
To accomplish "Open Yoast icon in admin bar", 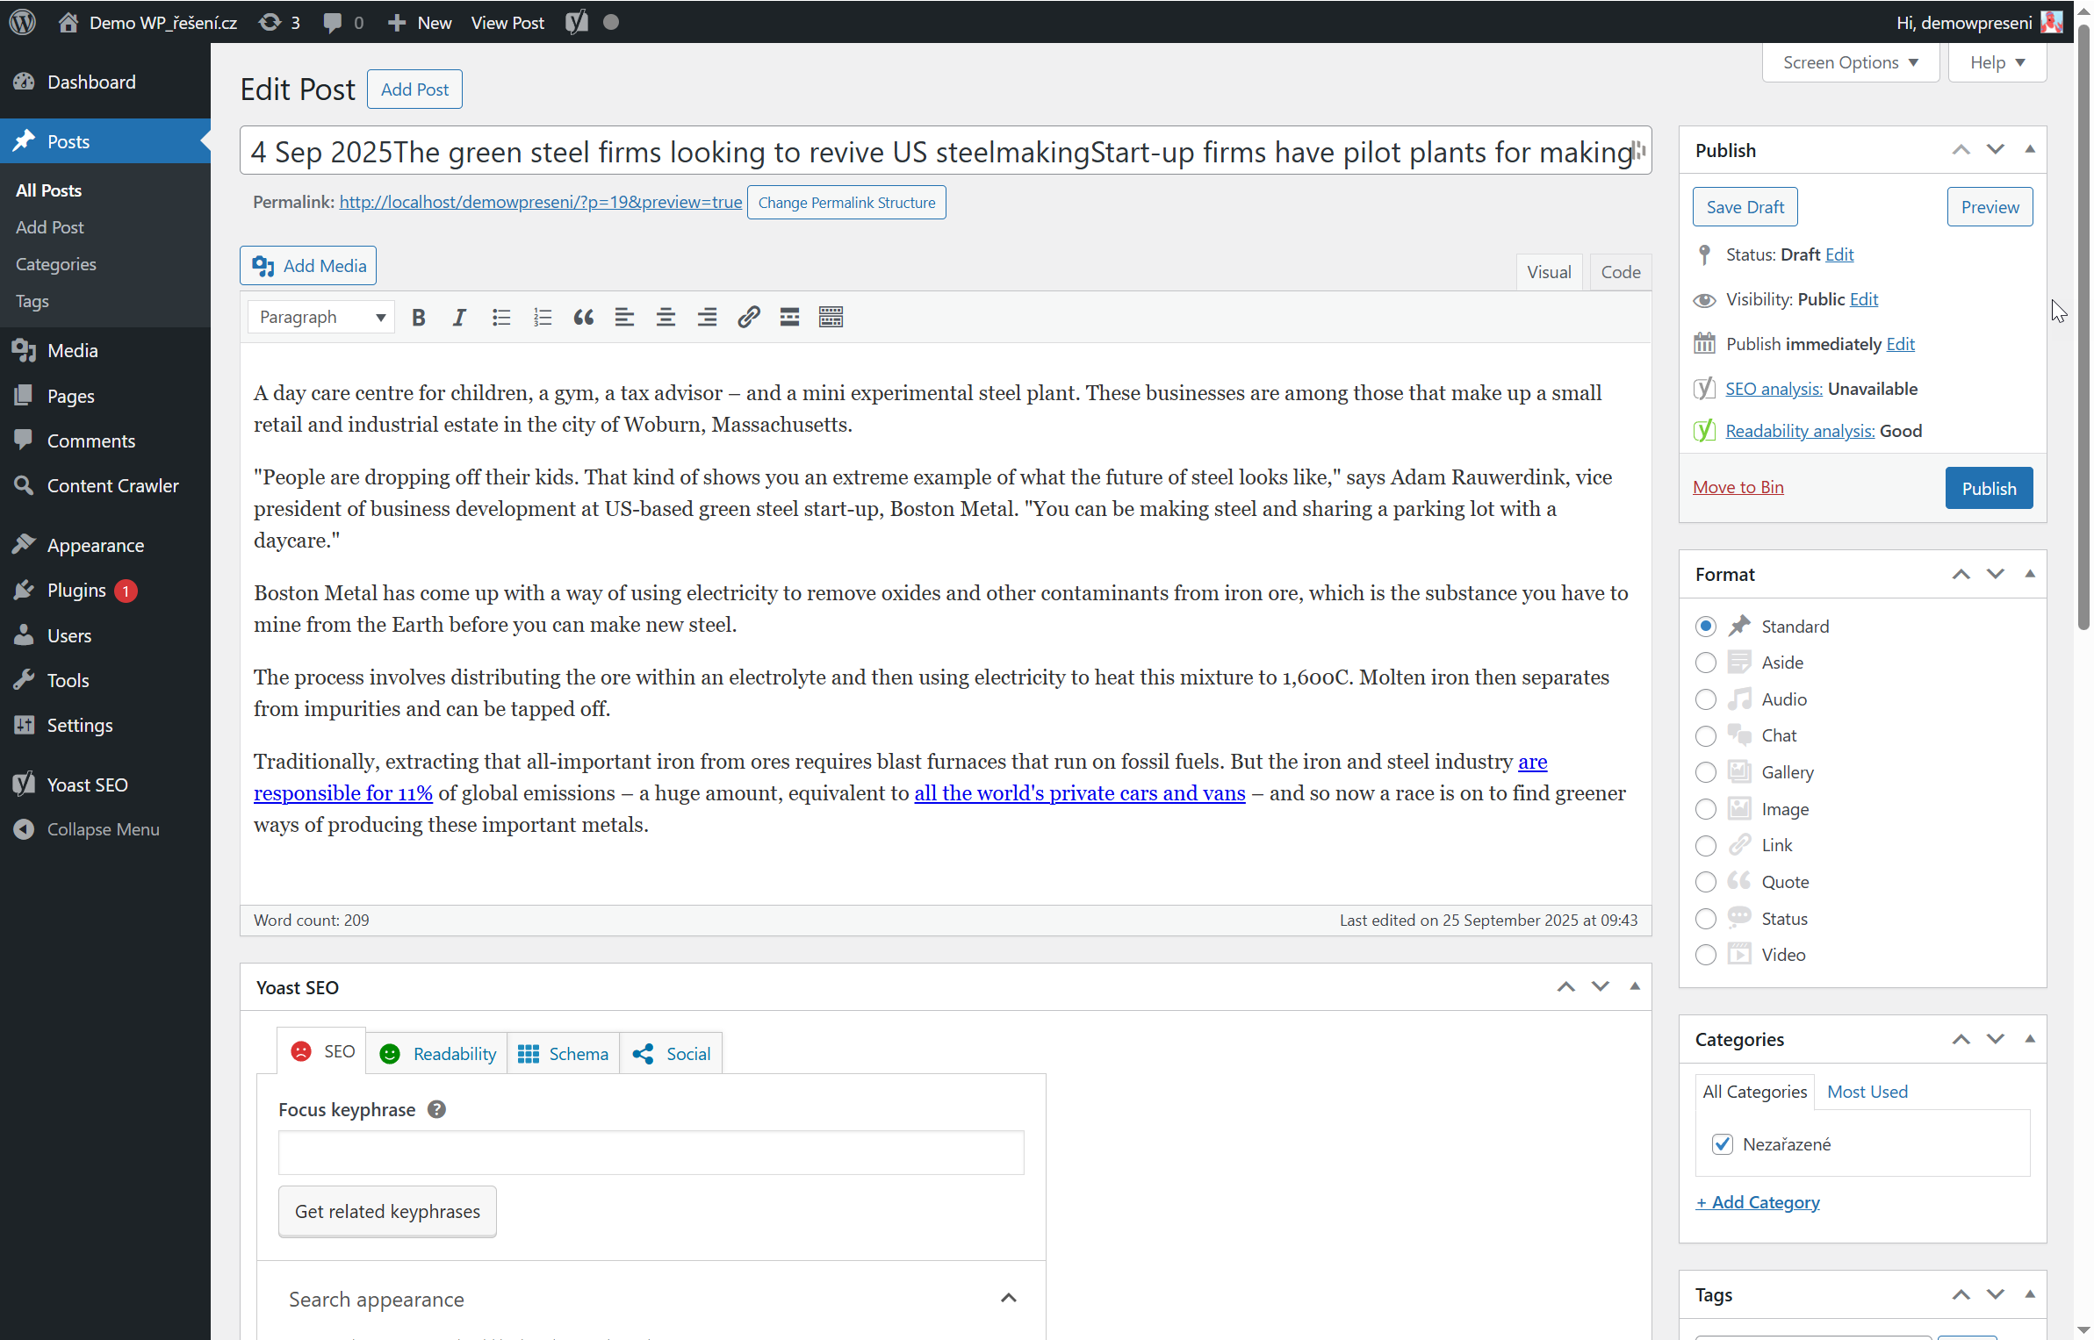I will pos(577,23).
